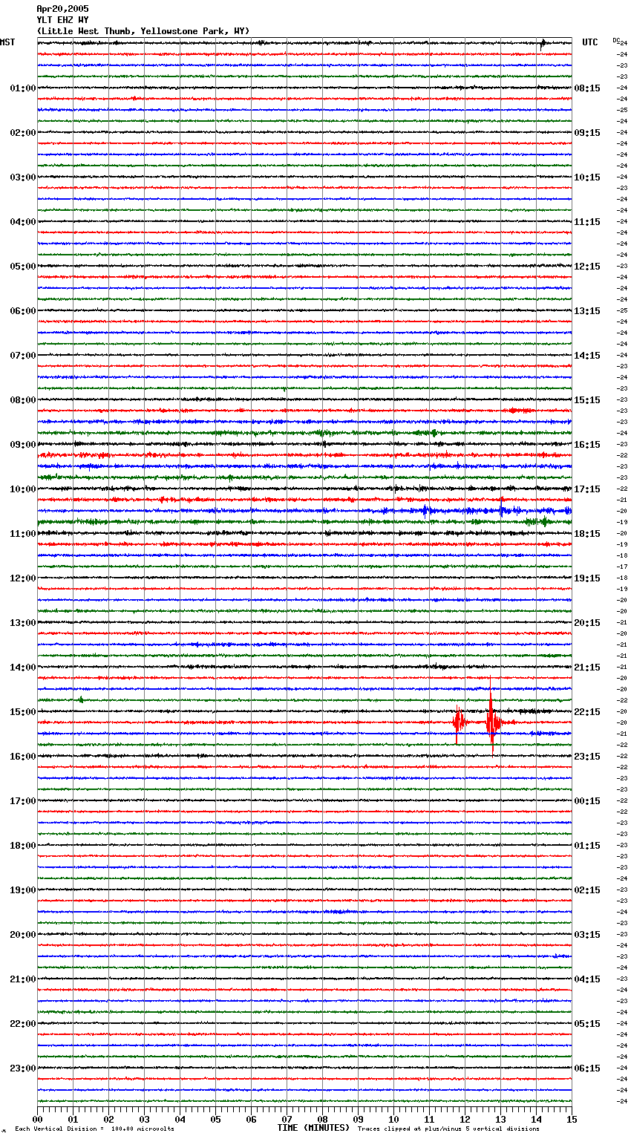The height and width of the screenshot is (1139, 631).
Task: Click the MST time label "16:00"
Action: (x=23, y=757)
